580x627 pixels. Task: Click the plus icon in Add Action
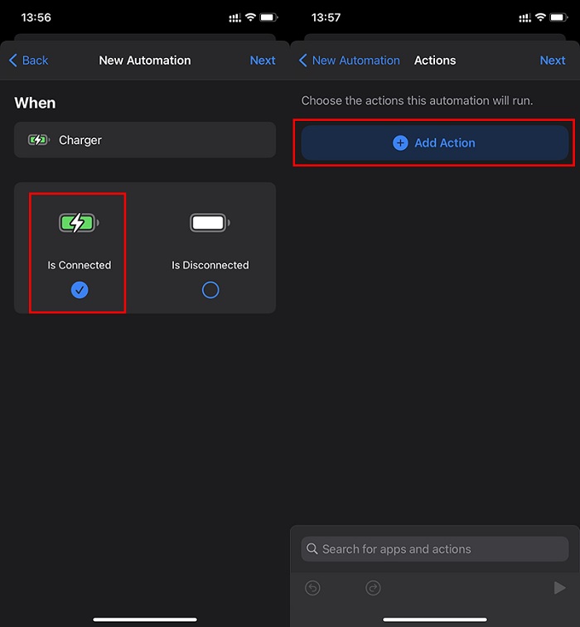pos(400,142)
